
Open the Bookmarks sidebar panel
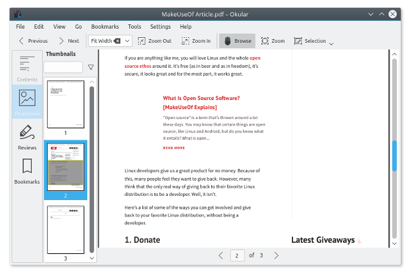click(27, 171)
